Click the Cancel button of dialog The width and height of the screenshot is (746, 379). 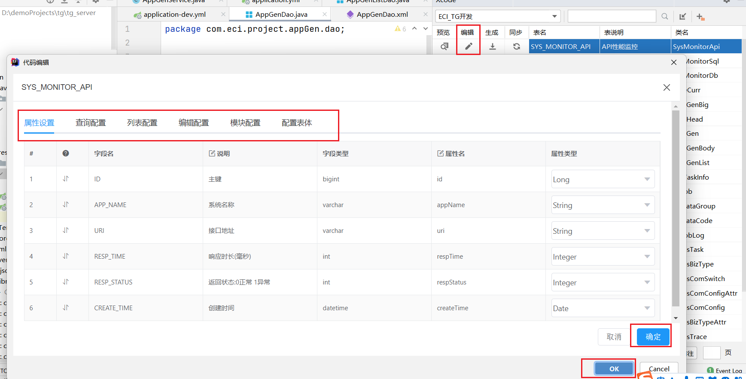tap(659, 369)
